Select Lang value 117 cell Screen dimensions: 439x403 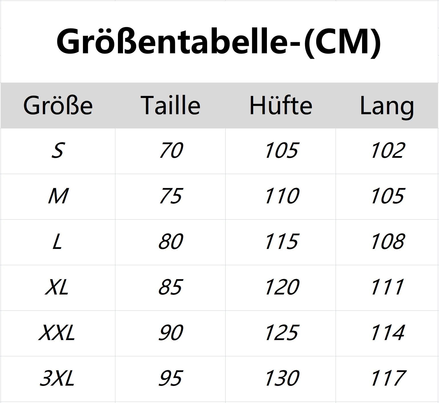click(x=387, y=379)
